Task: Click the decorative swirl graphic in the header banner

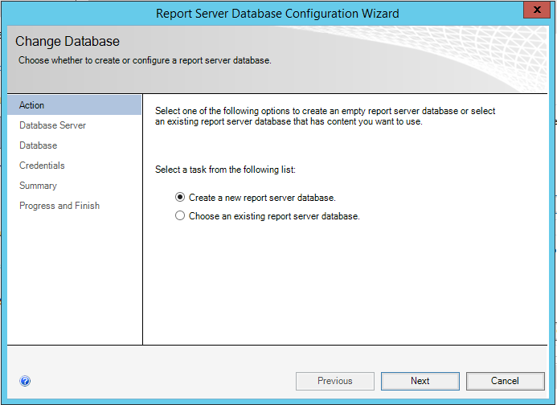Action: pos(450,60)
